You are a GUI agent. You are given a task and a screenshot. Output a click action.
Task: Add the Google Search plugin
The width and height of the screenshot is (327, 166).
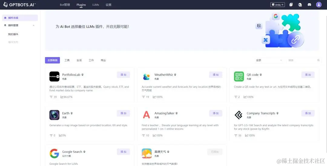pyautogui.click(x=123, y=151)
